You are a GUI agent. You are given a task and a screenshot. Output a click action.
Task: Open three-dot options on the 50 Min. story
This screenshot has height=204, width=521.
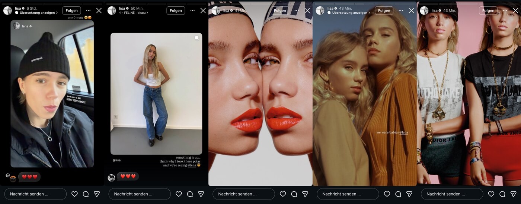click(x=192, y=11)
